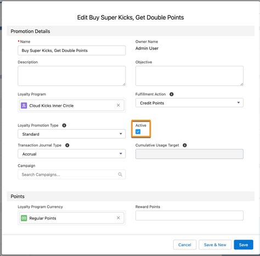This screenshot has width=260, height=256.
Task: Click the Regular Points text
Action: 43,218
